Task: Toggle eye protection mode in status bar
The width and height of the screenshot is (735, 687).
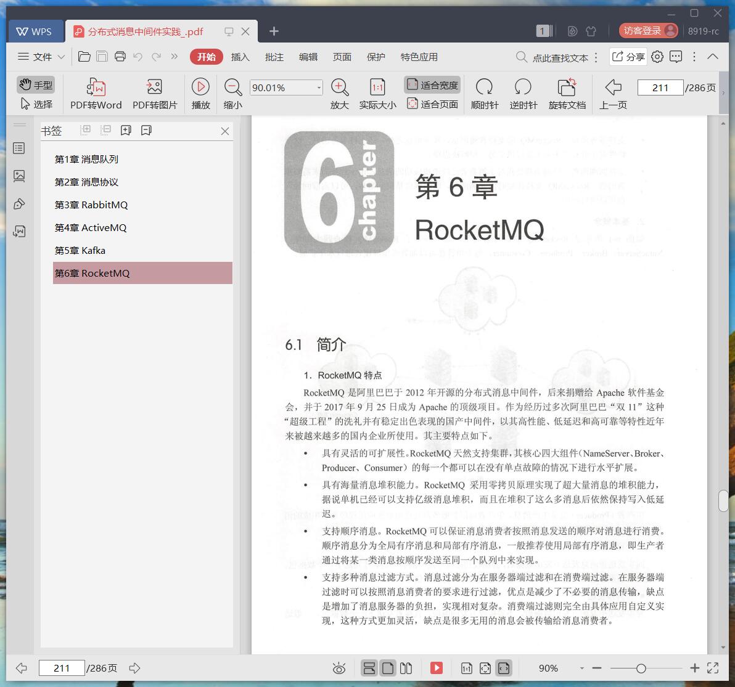Action: 339,669
